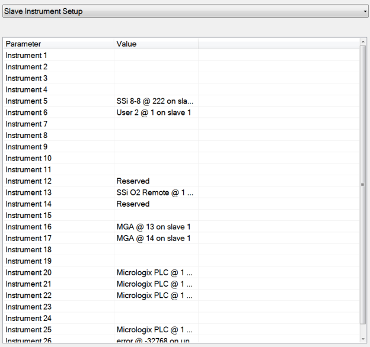Select Instrument 22 Micrologix PLC value
The height and width of the screenshot is (347, 370).
(155, 295)
